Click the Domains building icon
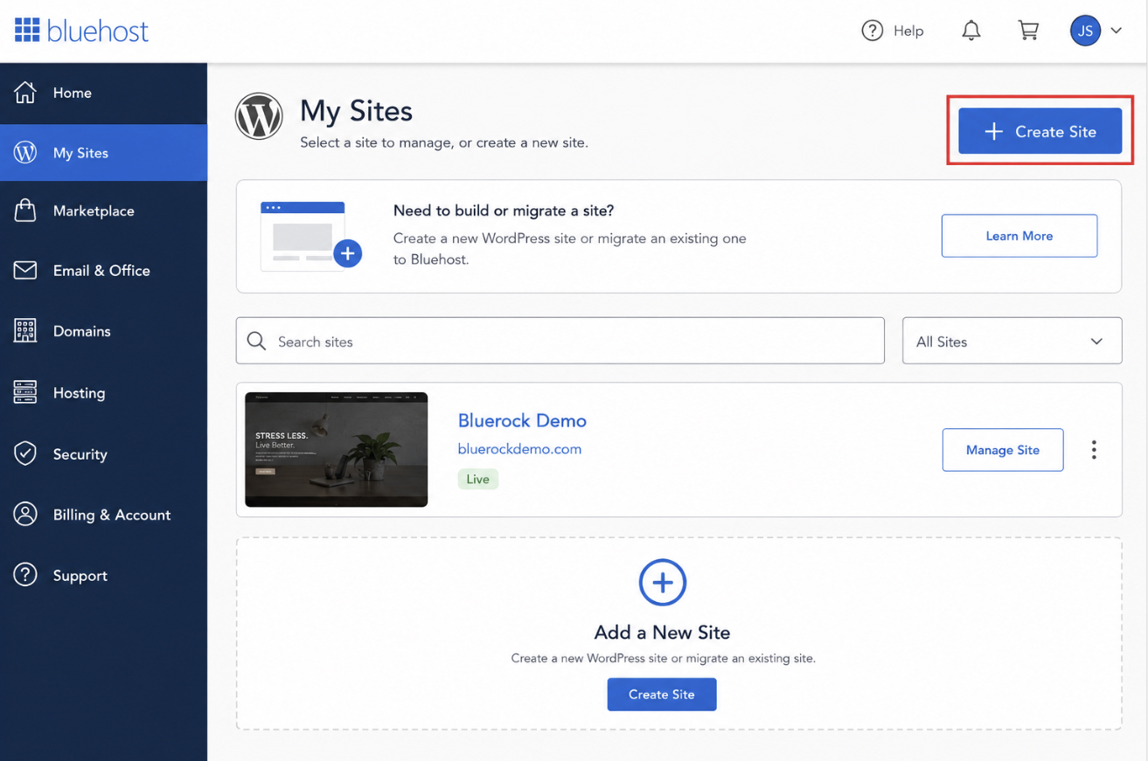This screenshot has width=1148, height=761. pos(25,330)
